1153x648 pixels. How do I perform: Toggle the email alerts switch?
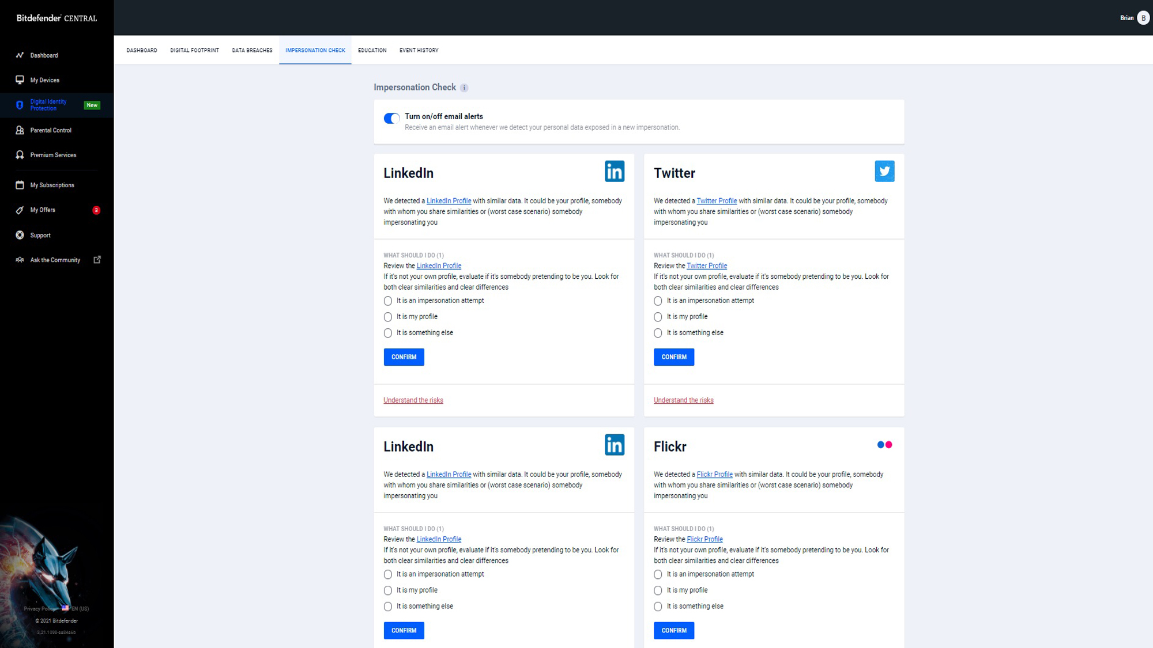coord(391,118)
